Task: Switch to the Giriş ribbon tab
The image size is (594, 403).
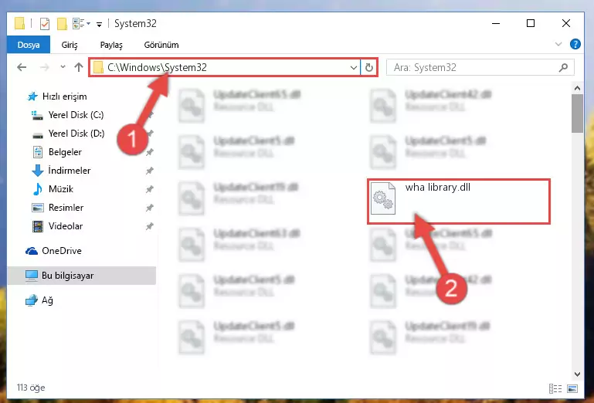Action: coord(70,45)
